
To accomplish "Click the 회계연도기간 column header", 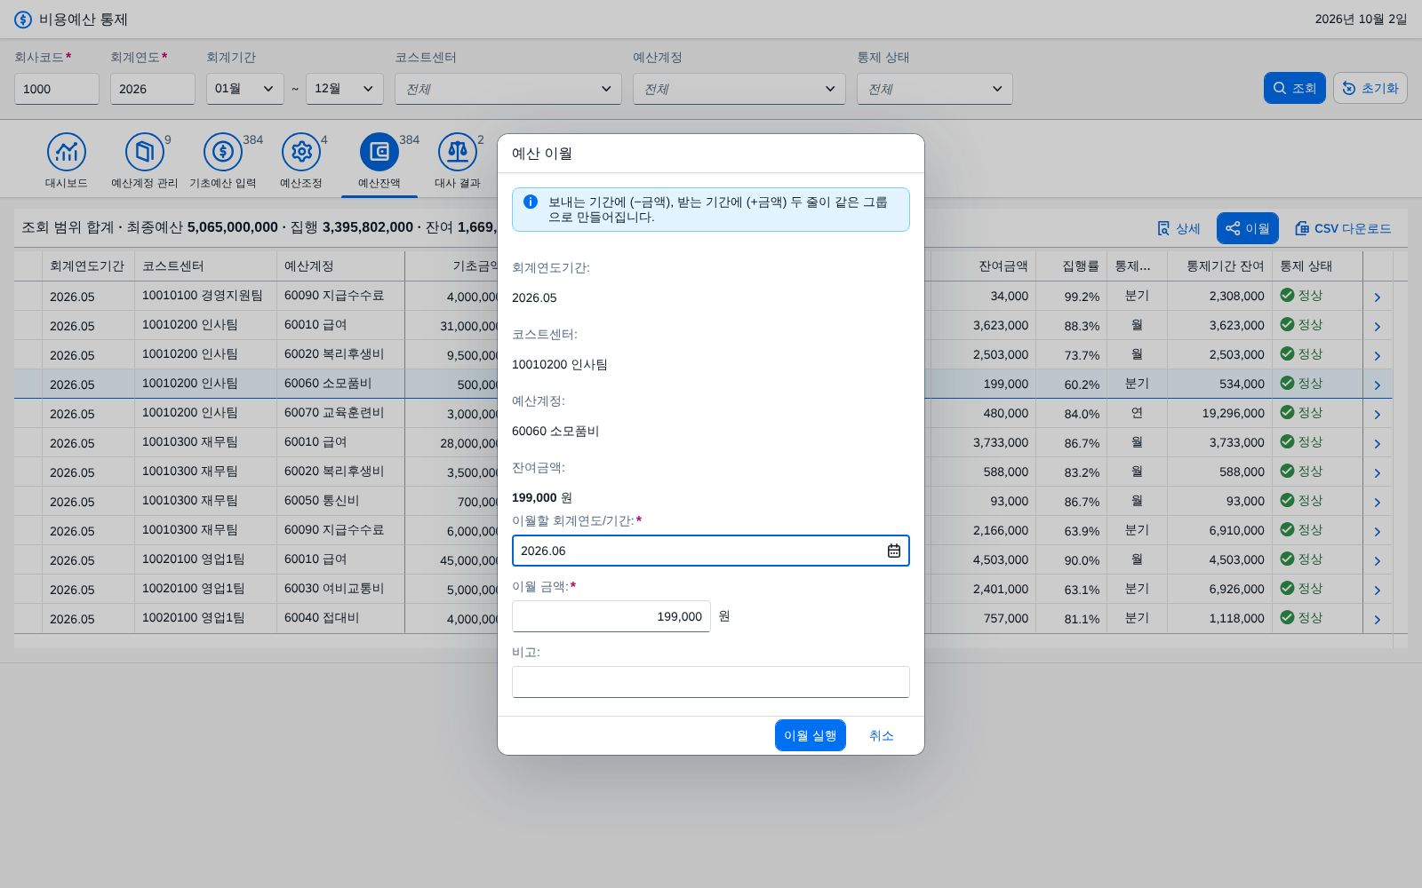I will pyautogui.click(x=87, y=266).
